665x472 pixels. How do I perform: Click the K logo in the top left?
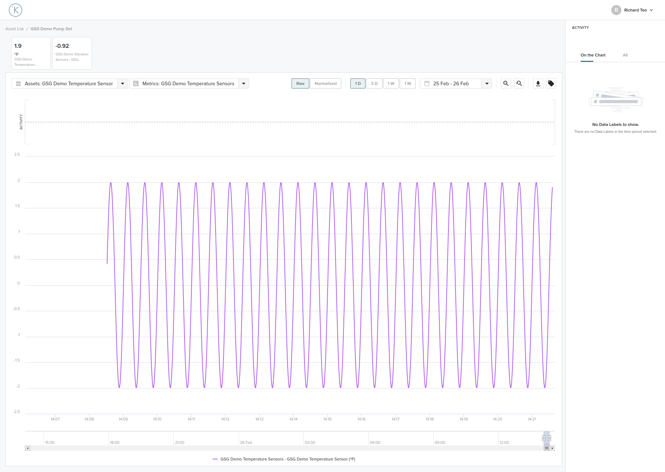15,10
